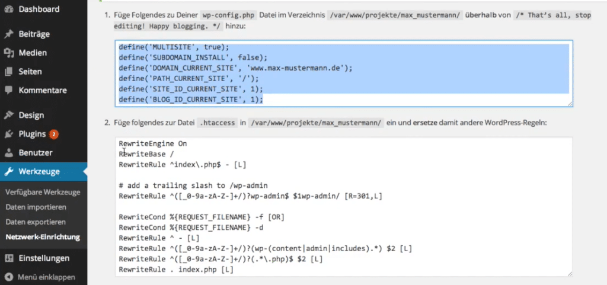Click the Design paintbrush icon
Viewport: 607px width, 285px height.
[x=8, y=115]
